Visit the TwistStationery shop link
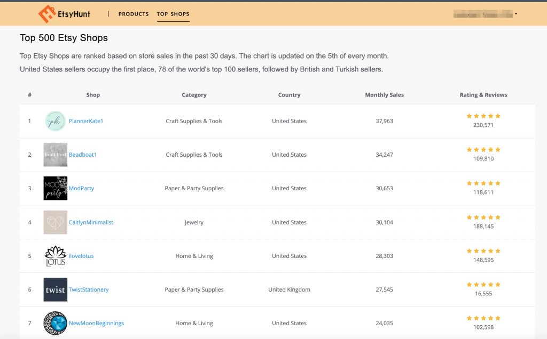Image resolution: width=547 pixels, height=339 pixels. (x=89, y=289)
